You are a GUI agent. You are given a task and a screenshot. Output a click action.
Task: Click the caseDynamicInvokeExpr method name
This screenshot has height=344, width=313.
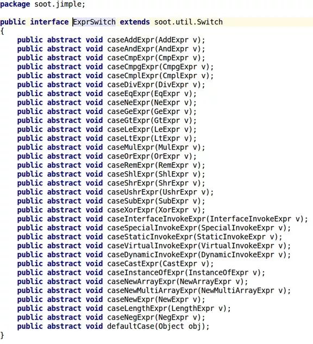click(x=152, y=255)
